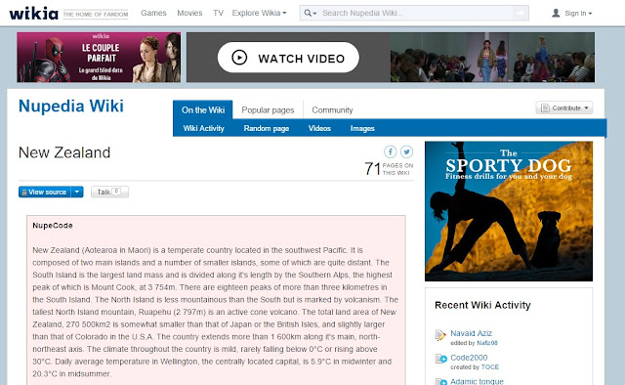Click the Wikia logo

coord(34,13)
